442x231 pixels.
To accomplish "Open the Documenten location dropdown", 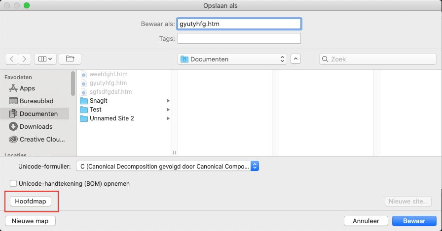I will [x=232, y=59].
